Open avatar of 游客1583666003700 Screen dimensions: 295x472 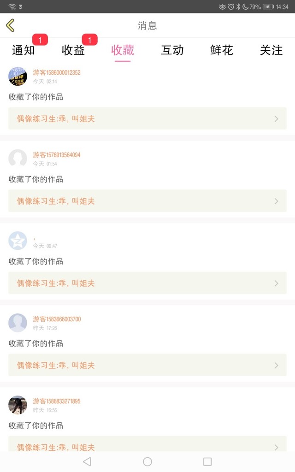[x=18, y=323]
